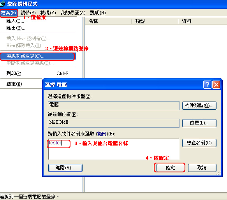Image resolution: width=227 pixels, height=200 pixels.
Task: Open the 我的最愛(A) menu
Action: coord(73,13)
